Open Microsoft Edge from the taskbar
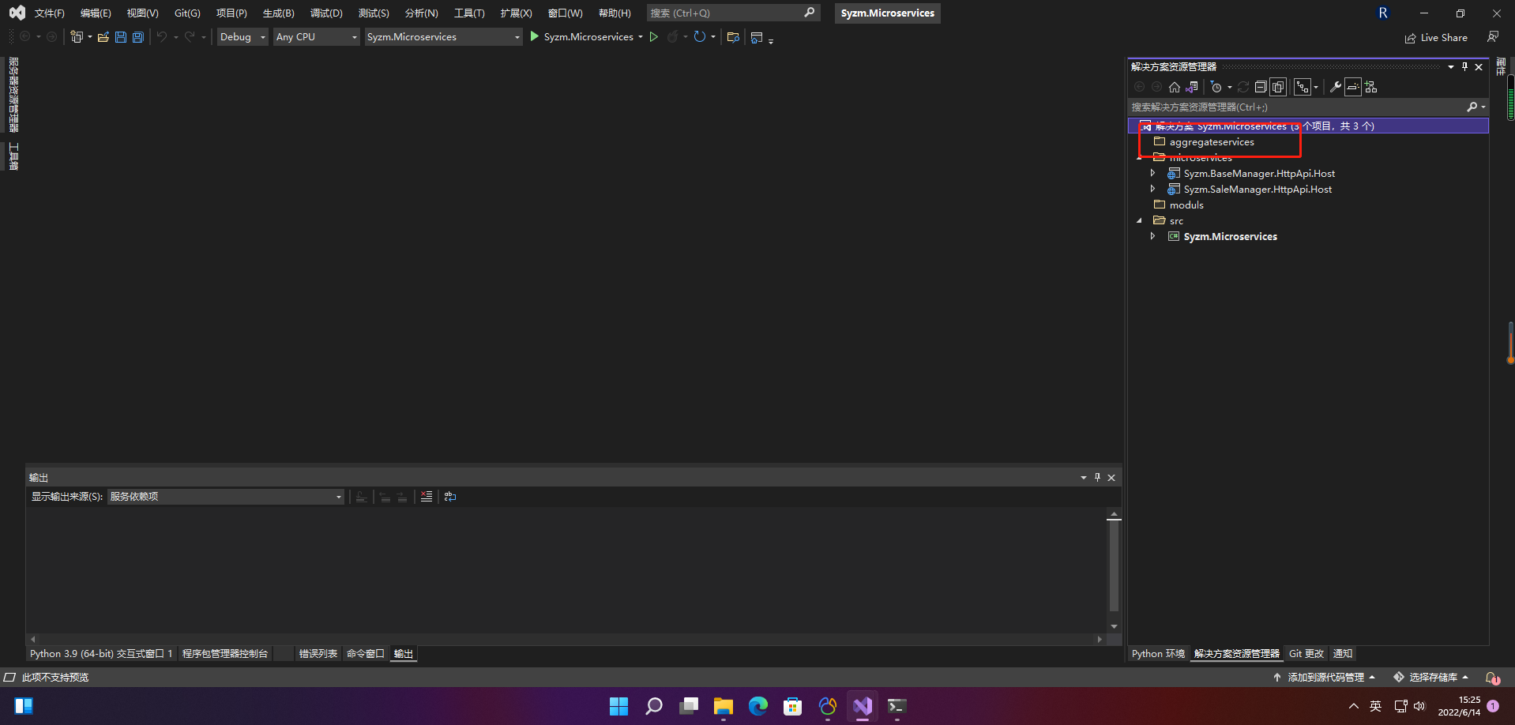Screen dimensions: 1515x725 (x=758, y=706)
